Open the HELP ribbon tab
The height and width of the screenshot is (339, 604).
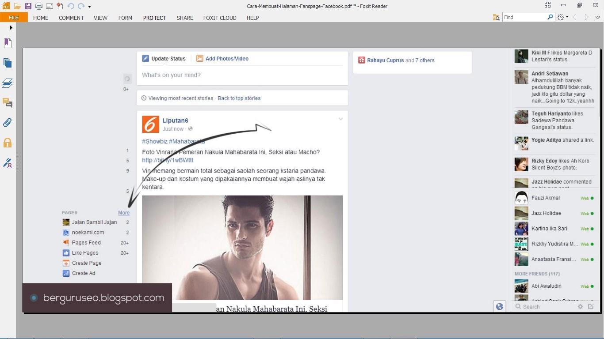click(253, 18)
